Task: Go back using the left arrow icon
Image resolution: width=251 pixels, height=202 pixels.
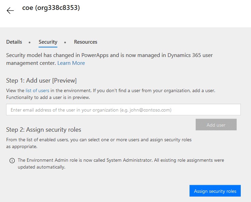Action: (10, 11)
